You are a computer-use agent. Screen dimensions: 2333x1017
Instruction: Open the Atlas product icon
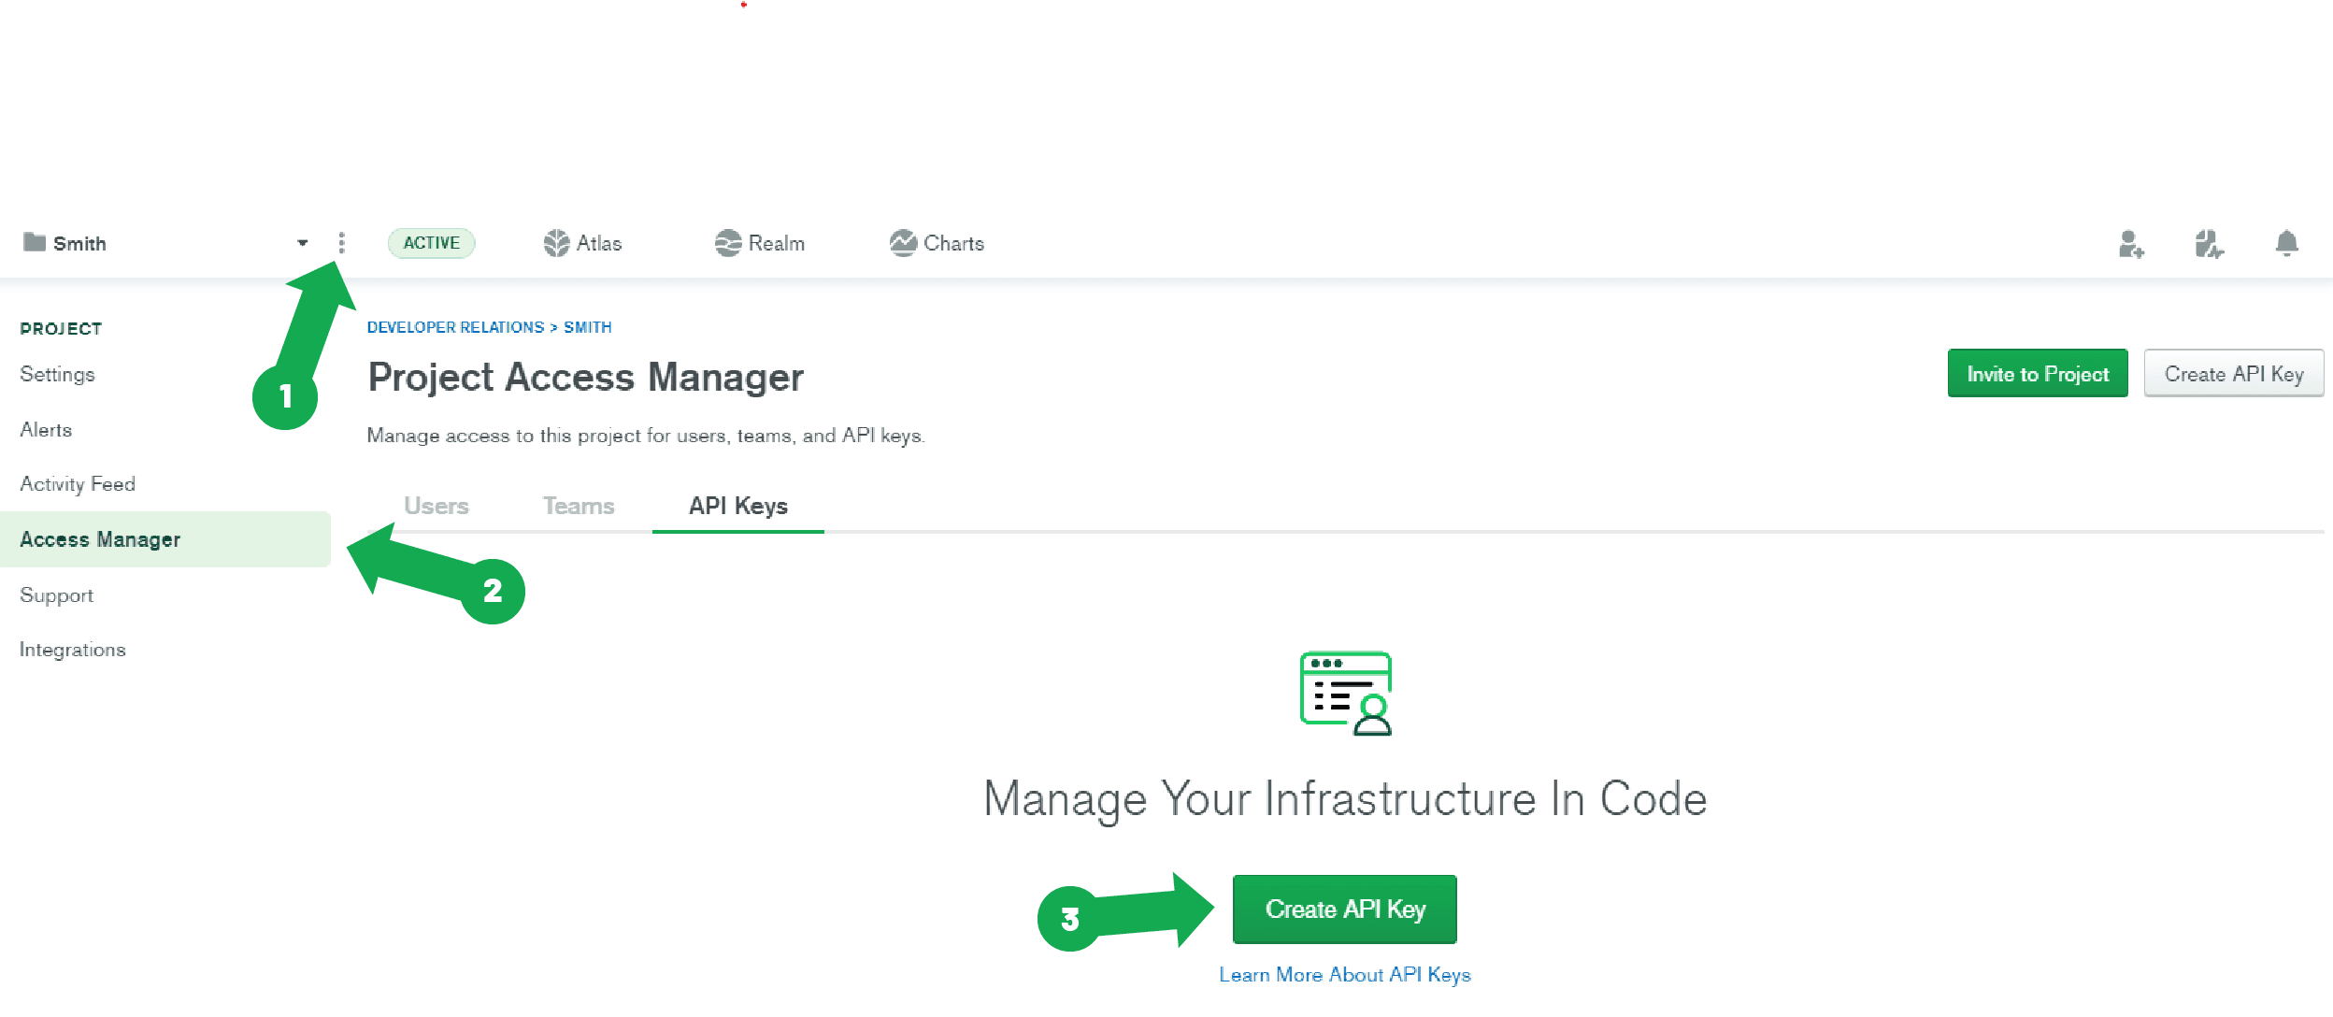tap(557, 242)
